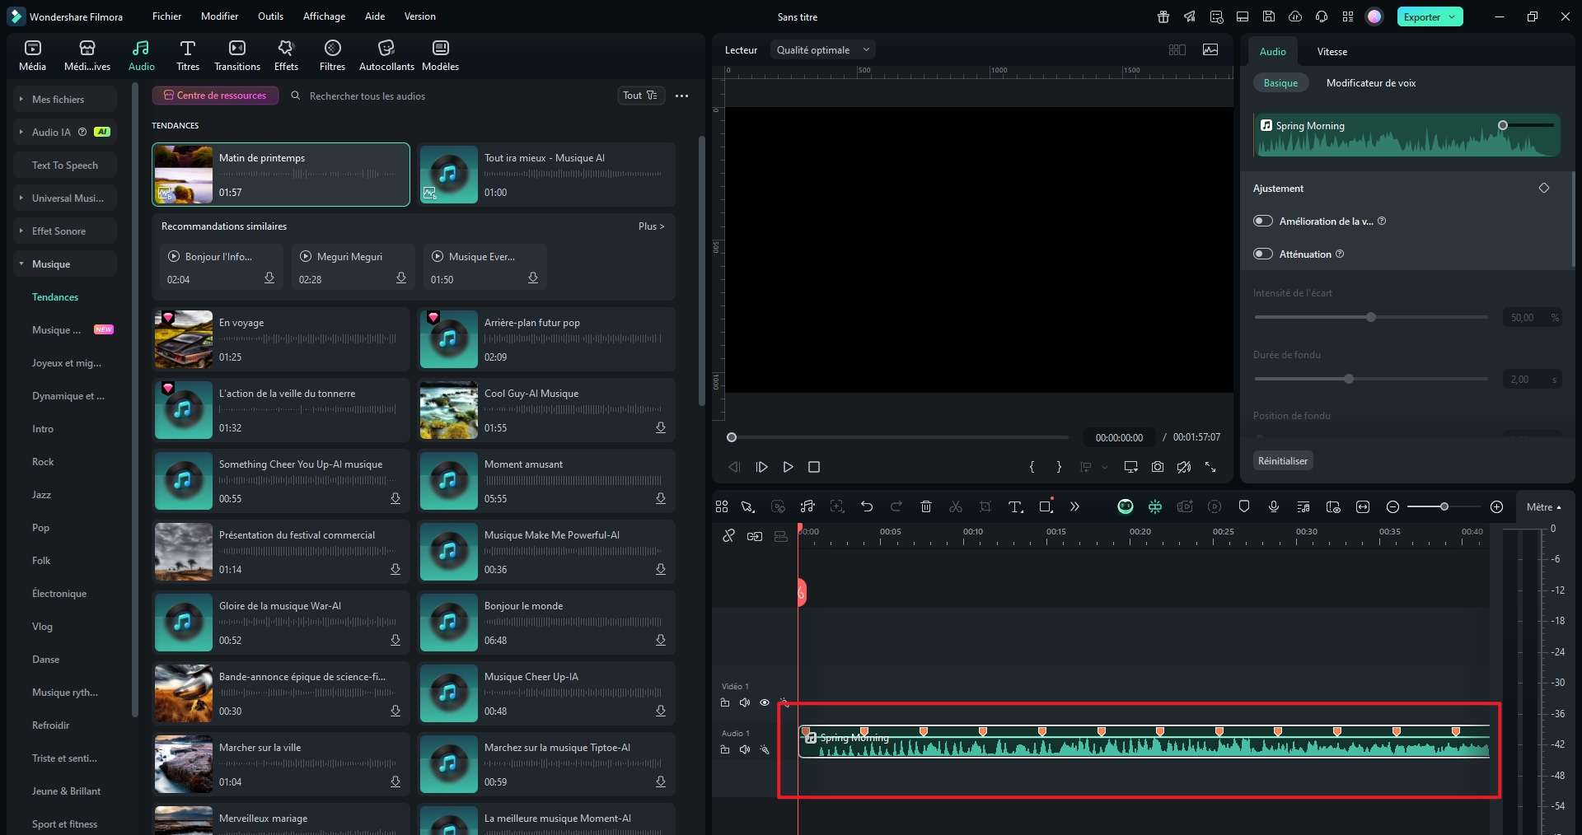
Task: Toggle the Atténuation switch
Action: click(1263, 254)
